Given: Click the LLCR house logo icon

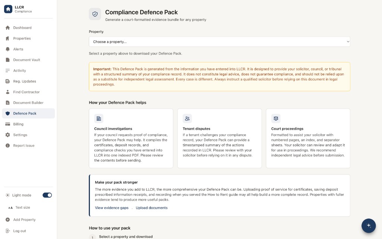Looking at the screenshot, I should [x=8, y=9].
